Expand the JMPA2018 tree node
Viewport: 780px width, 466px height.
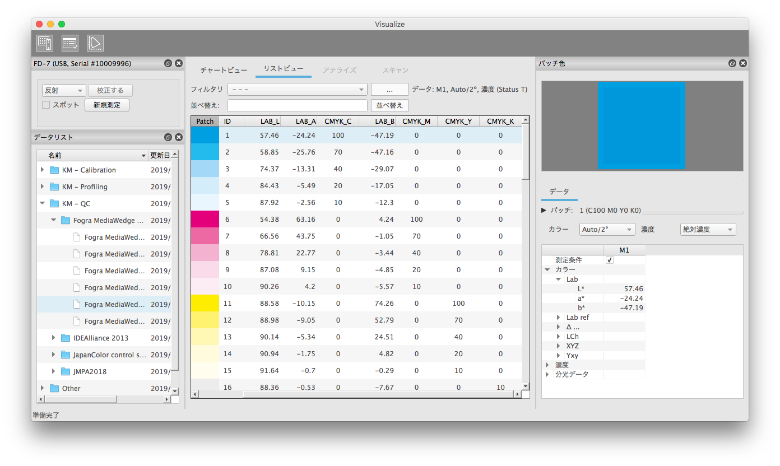pyautogui.click(x=54, y=372)
